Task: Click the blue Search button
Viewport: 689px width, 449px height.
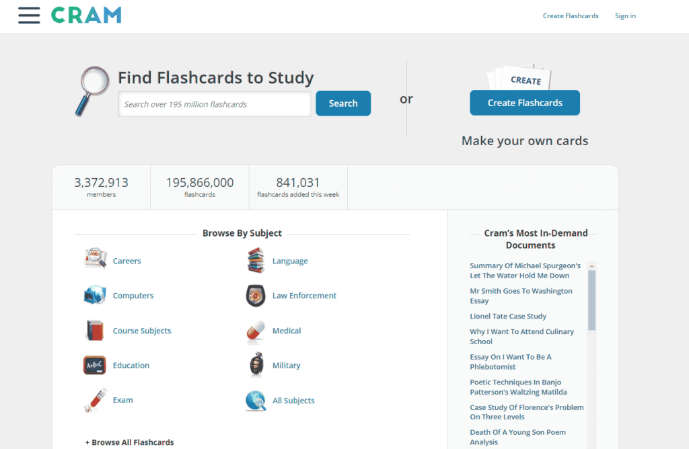Action: tap(343, 104)
